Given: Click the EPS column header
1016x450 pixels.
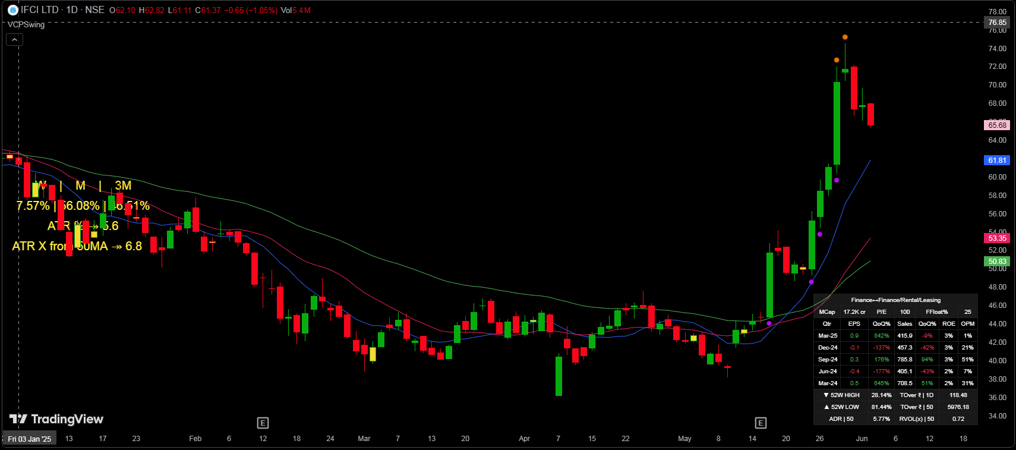Looking at the screenshot, I should [854, 324].
